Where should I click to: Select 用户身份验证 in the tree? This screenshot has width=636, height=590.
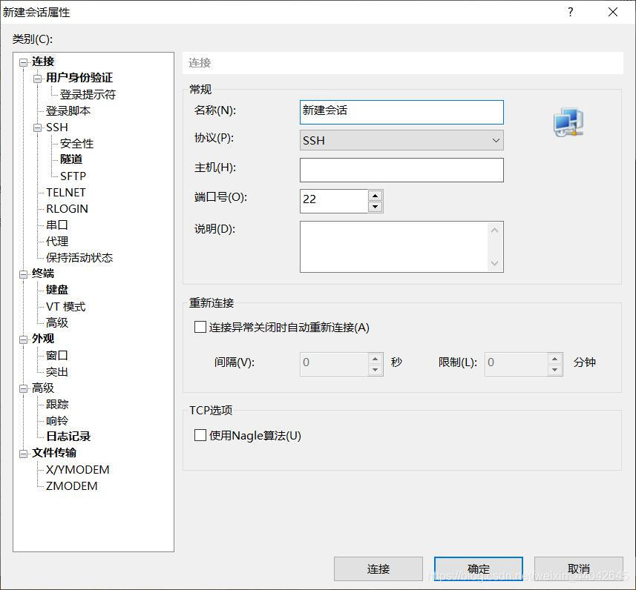coord(79,78)
